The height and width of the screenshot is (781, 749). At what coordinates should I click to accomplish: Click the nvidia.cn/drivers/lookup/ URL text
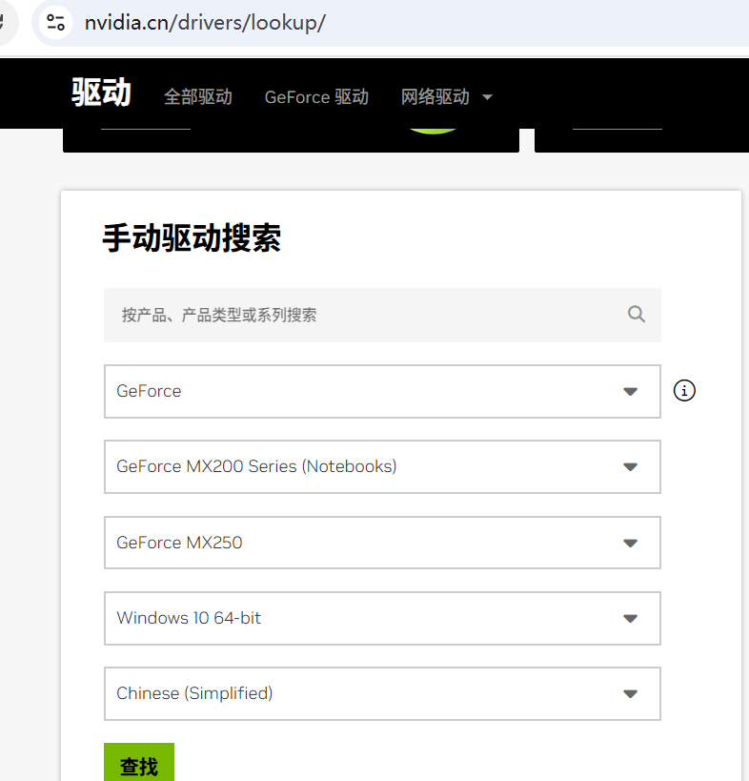click(x=205, y=23)
